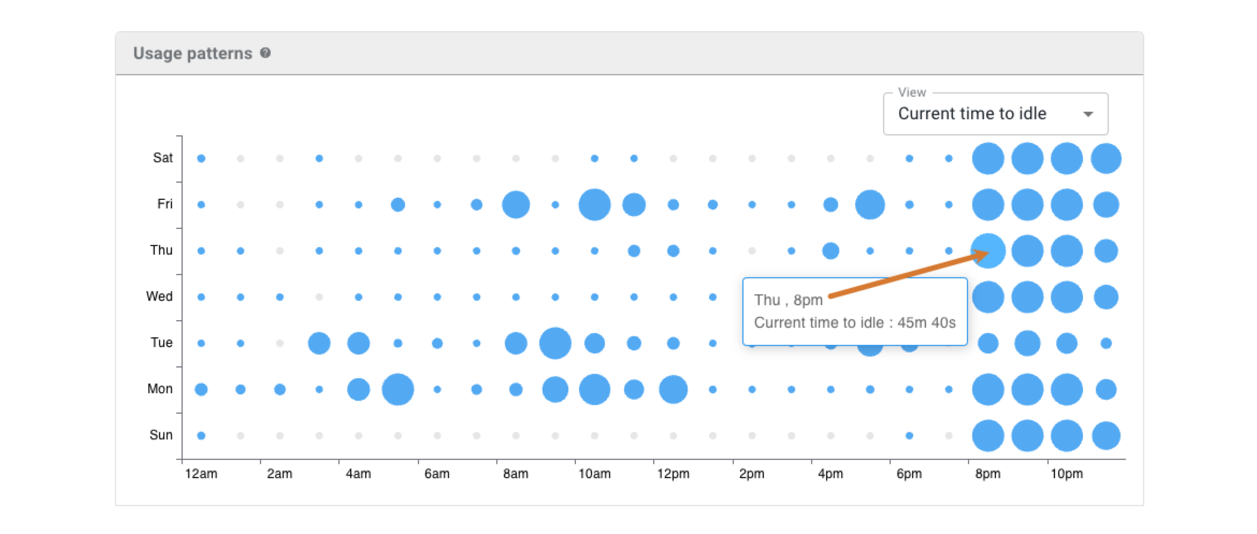
Task: Click the highlighted Thu 8pm bubble
Action: click(x=987, y=250)
